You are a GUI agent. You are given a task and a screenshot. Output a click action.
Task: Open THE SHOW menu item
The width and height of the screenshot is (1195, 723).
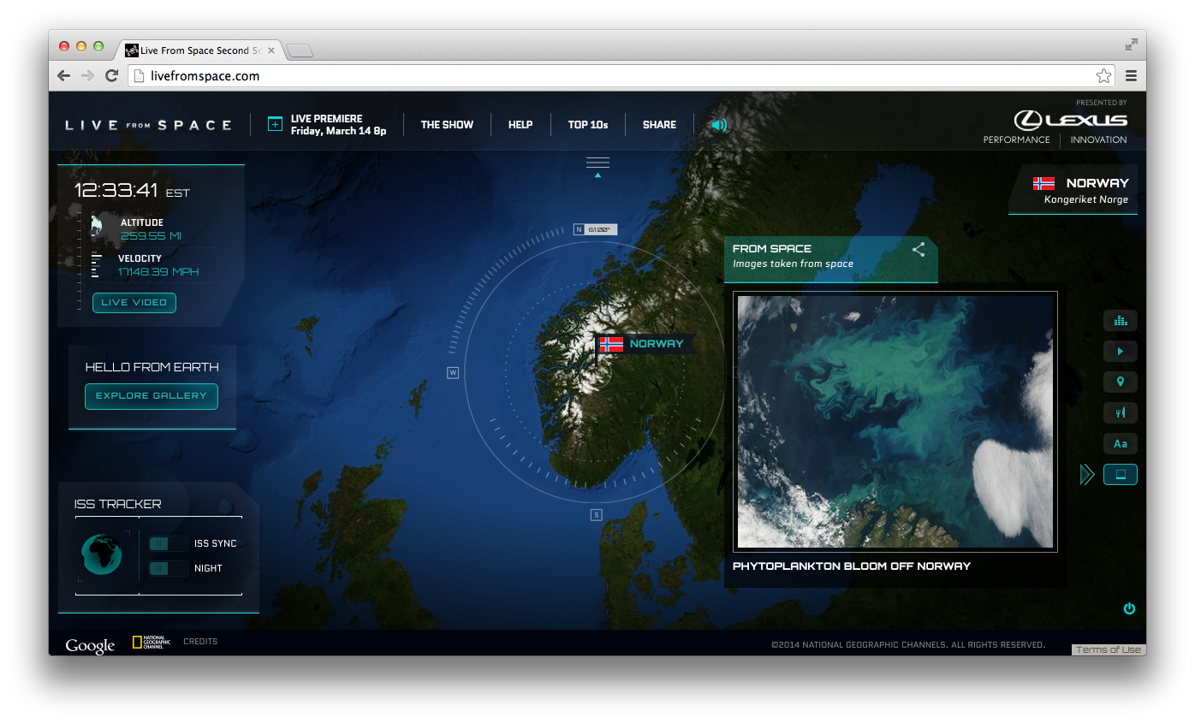[447, 125]
